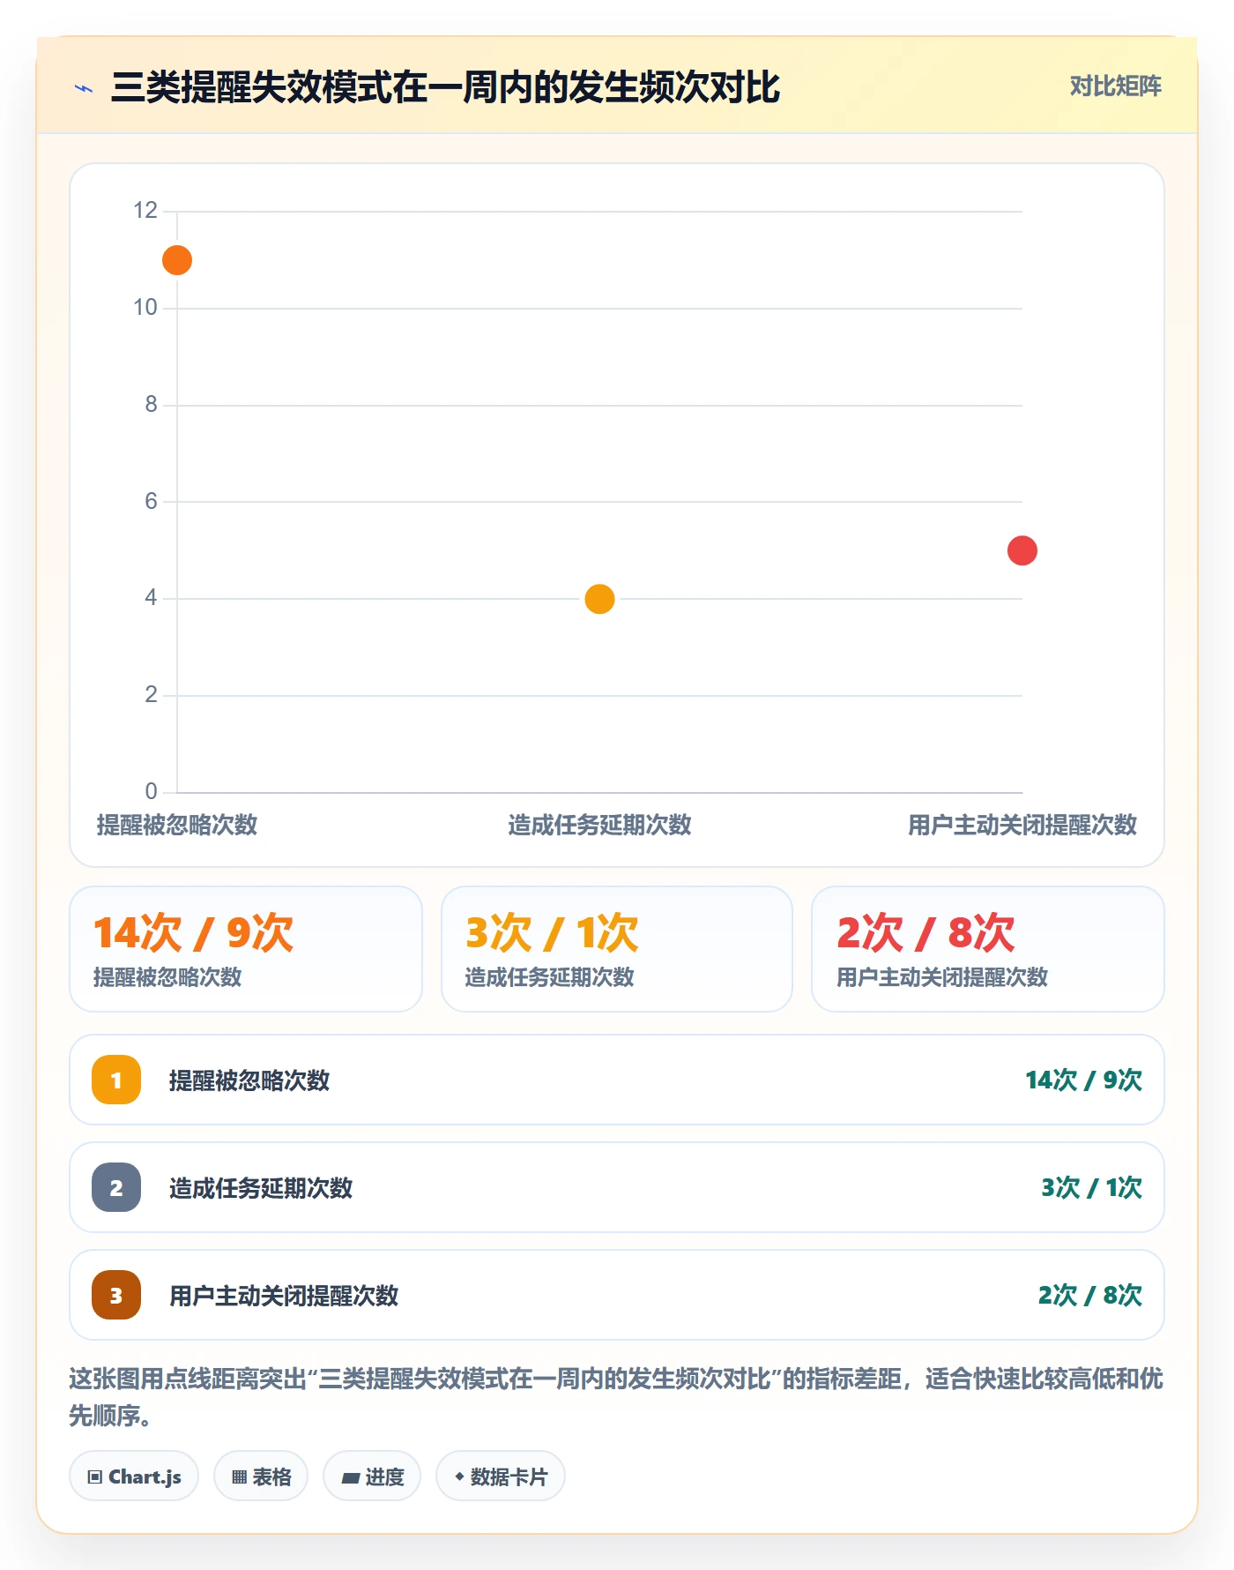Click the number 3 rank badge
1234x1570 pixels.
[x=116, y=1295]
